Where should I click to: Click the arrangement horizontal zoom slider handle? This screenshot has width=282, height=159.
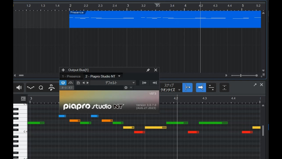tap(241, 76)
